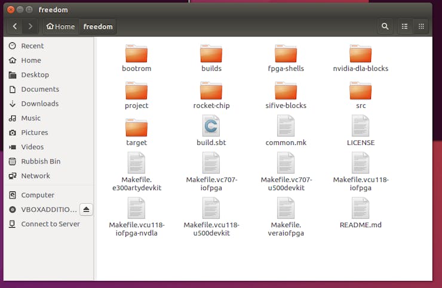Viewport: 442px width, 288px height.
Task: Select the sifive-blocks folder icon
Action: (x=286, y=91)
